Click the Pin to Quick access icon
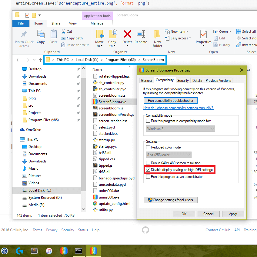 24,34
